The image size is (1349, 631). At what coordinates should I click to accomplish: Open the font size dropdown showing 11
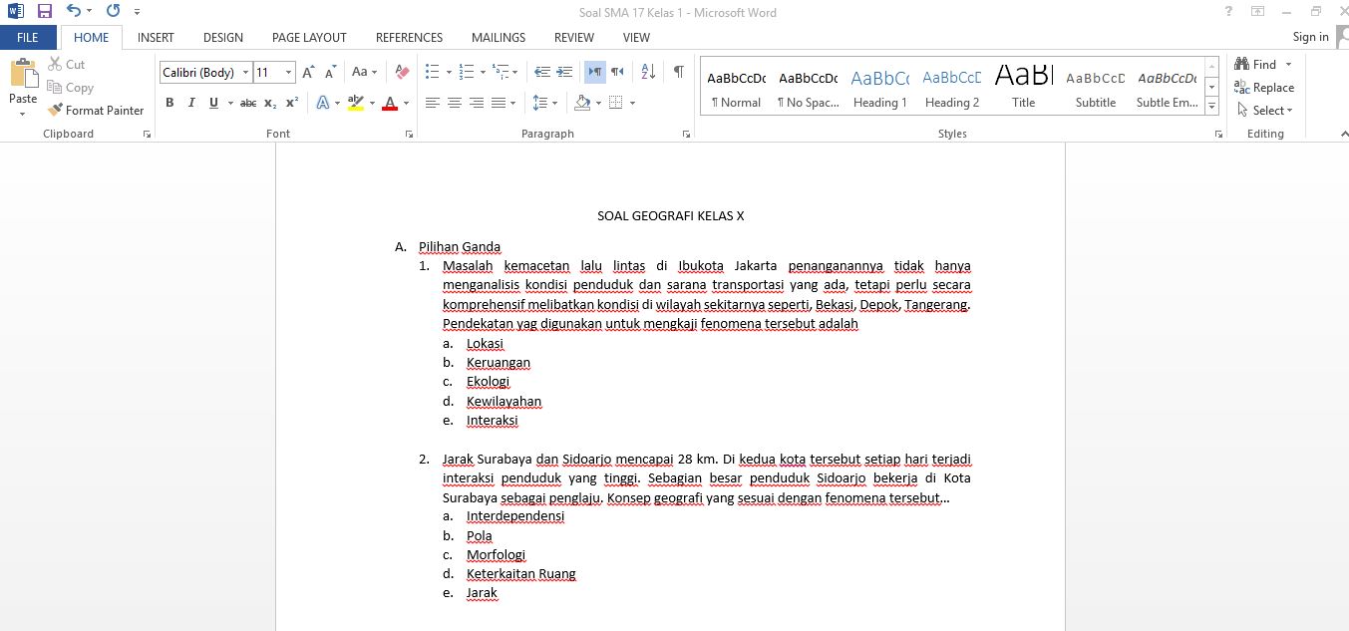click(x=289, y=73)
